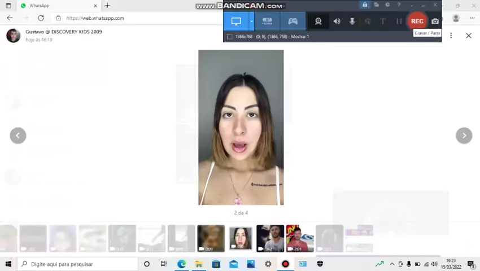Reload the WhatsApp web page
The height and width of the screenshot is (271, 480).
point(41,18)
